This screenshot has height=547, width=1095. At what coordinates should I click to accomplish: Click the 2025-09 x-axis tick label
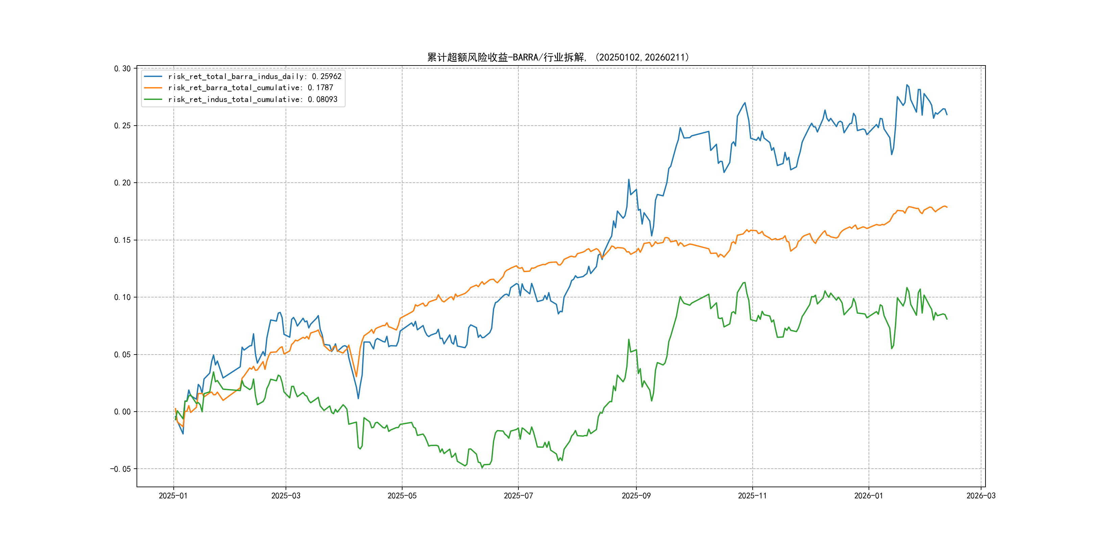point(636,496)
